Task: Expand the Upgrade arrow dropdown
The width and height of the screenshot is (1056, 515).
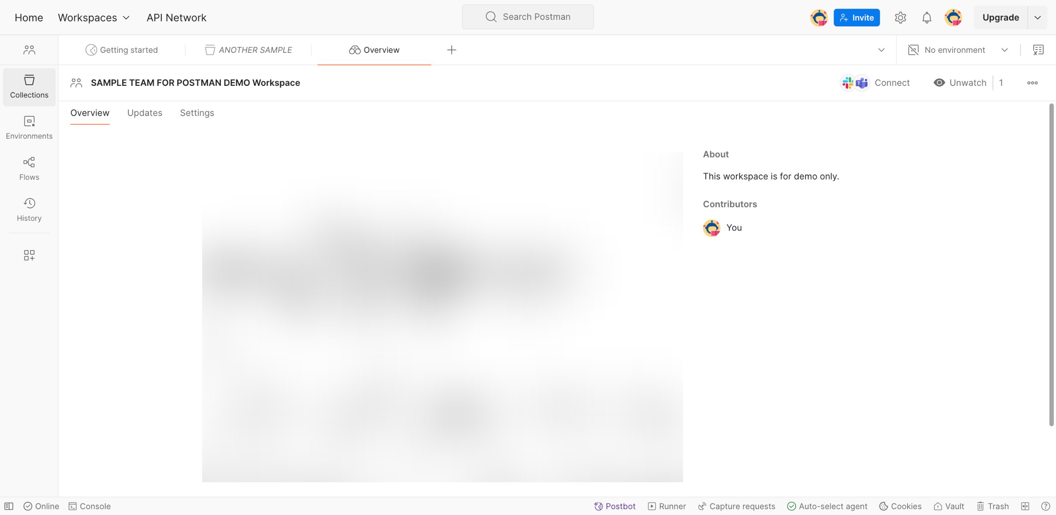Action: pyautogui.click(x=1037, y=17)
